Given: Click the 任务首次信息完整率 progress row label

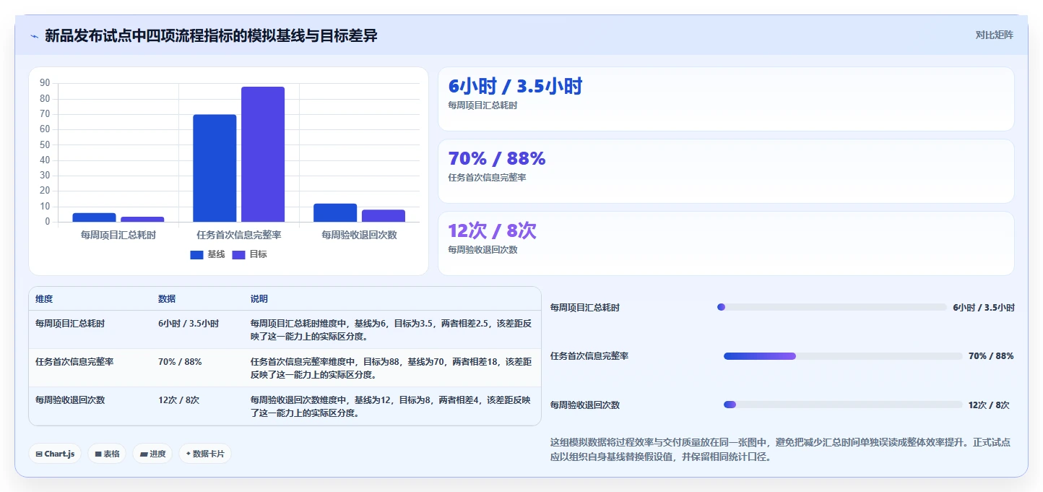Looking at the screenshot, I should point(589,356).
